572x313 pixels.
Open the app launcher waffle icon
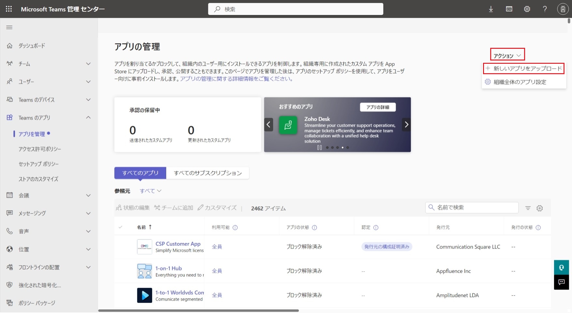9,9
